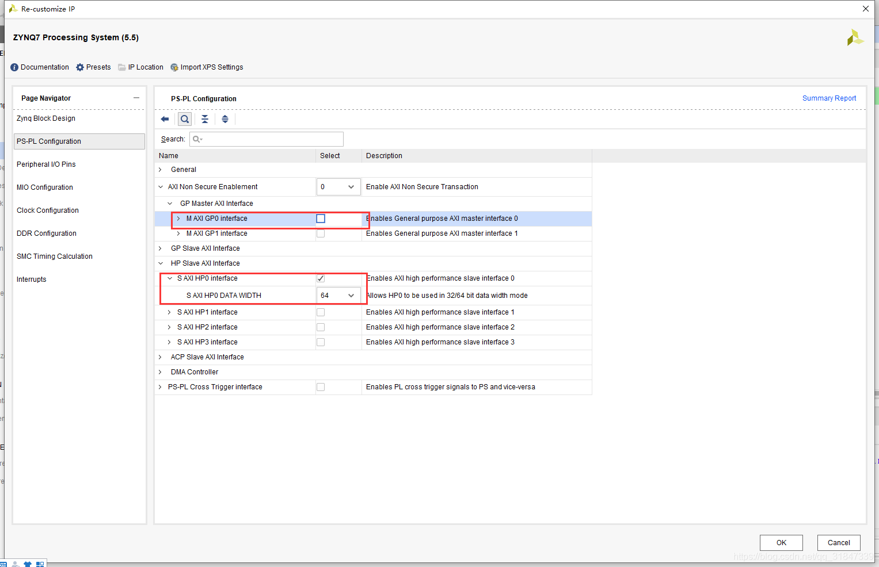This screenshot has width=879, height=567.
Task: Open MIO Configuration page
Action: [45, 187]
